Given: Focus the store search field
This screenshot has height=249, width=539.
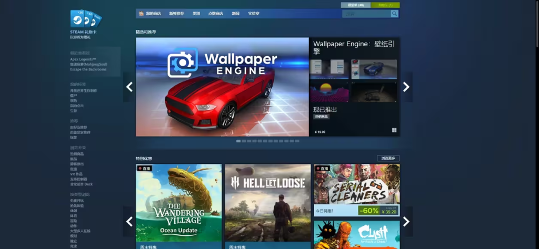Looking at the screenshot, I should (x=366, y=14).
